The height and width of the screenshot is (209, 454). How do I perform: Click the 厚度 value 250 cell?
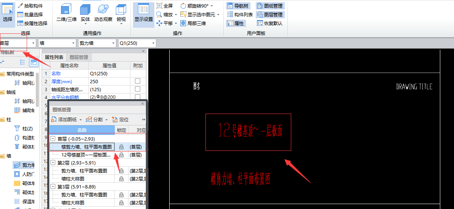[109, 81]
